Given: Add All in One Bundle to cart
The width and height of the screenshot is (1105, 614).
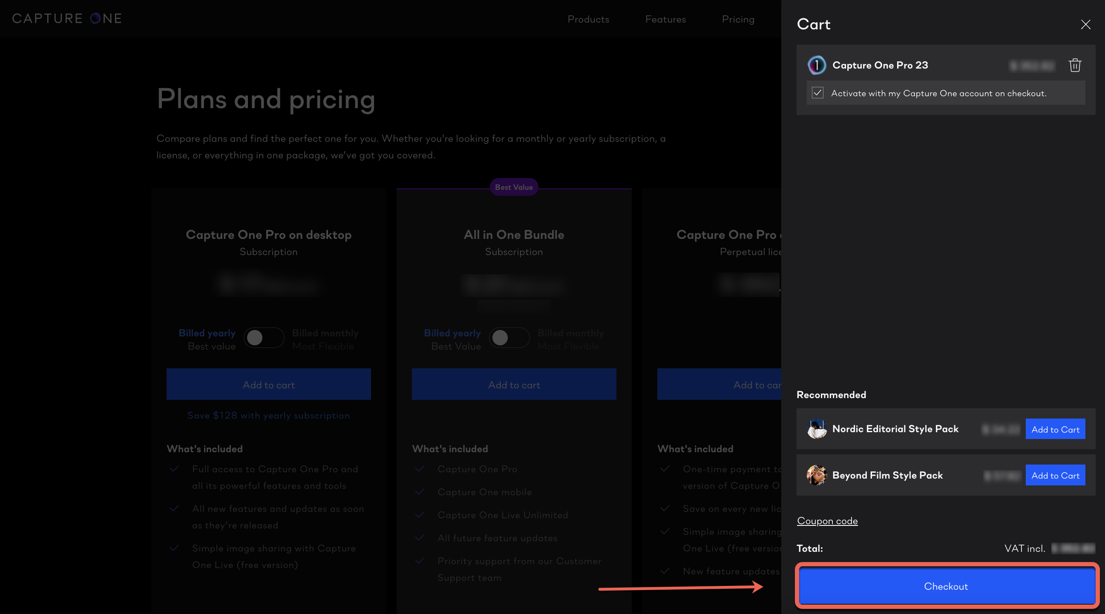Looking at the screenshot, I should 514,384.
